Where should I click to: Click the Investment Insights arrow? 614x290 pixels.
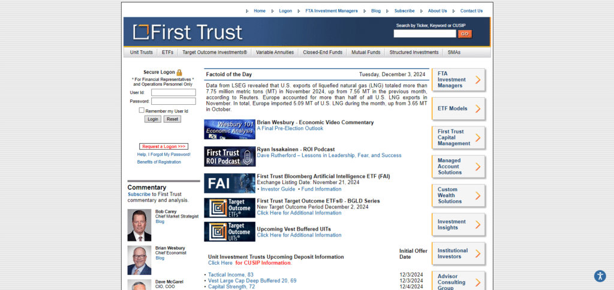pyautogui.click(x=478, y=225)
